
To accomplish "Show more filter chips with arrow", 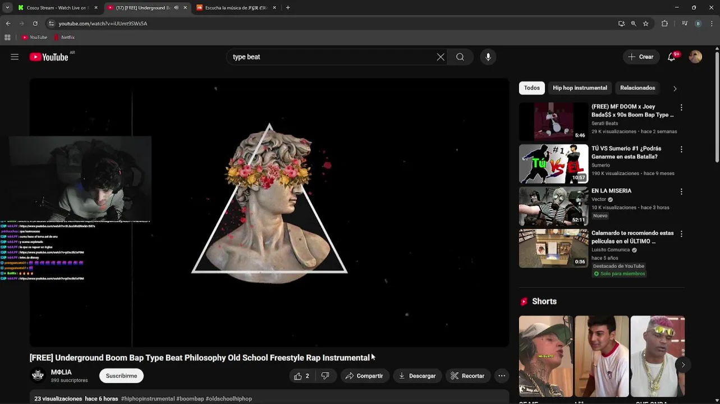I will pos(675,88).
